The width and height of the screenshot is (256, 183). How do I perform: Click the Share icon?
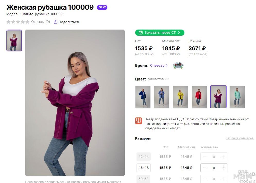click(x=55, y=22)
